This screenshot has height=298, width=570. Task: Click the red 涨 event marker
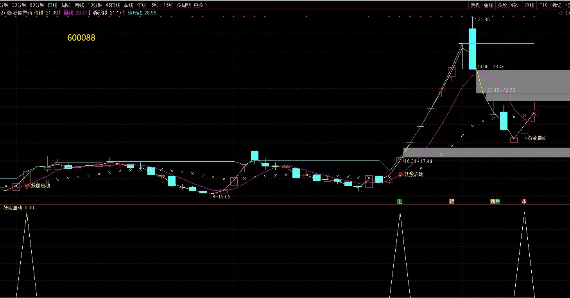(524, 202)
